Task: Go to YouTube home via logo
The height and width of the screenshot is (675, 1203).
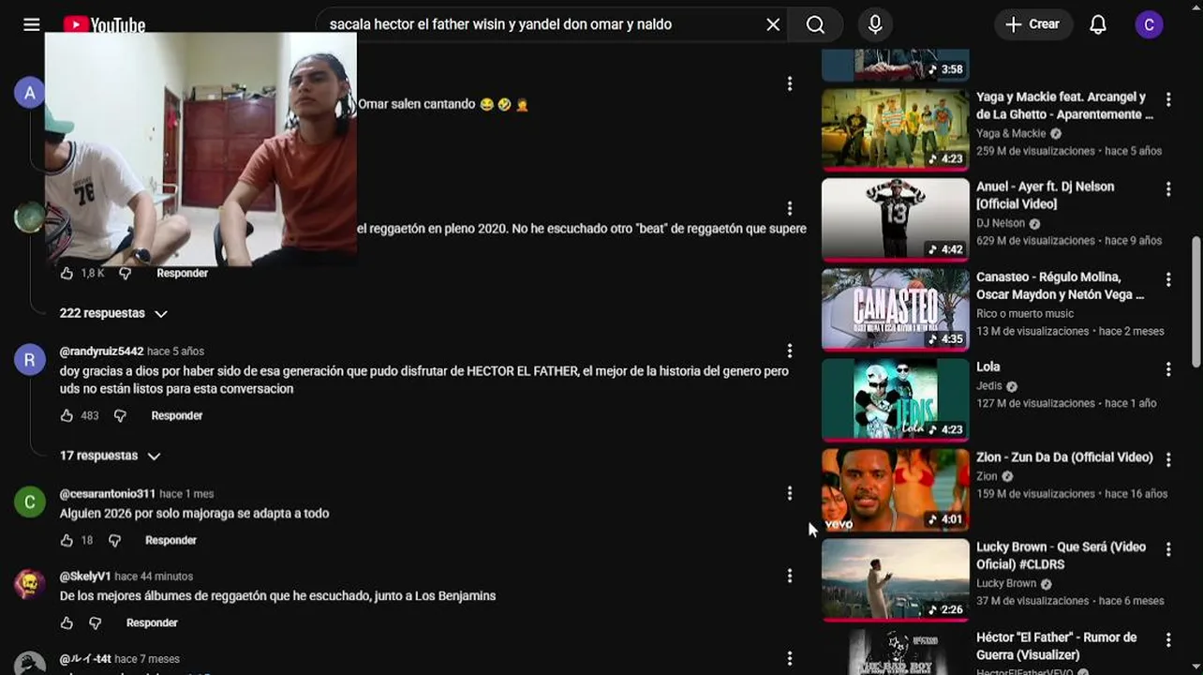Action: [104, 25]
